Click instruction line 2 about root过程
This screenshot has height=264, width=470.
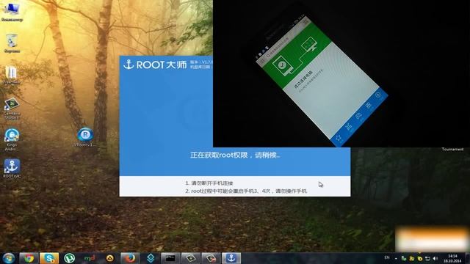click(x=246, y=191)
